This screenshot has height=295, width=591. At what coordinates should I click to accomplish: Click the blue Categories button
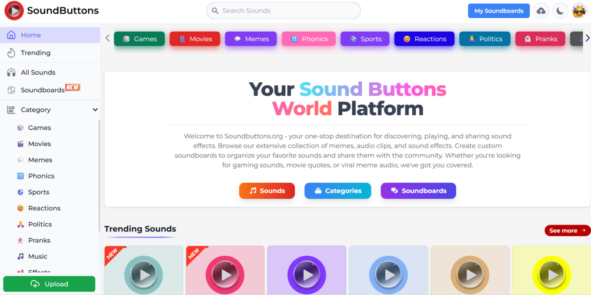coord(338,190)
